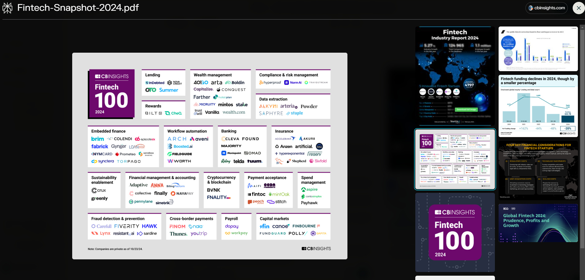
Task: Click the Cryptocurrency & blockchain heading
Action: tap(221, 180)
